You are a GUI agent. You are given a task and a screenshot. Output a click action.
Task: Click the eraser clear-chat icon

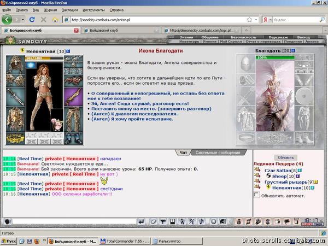click(x=153, y=221)
